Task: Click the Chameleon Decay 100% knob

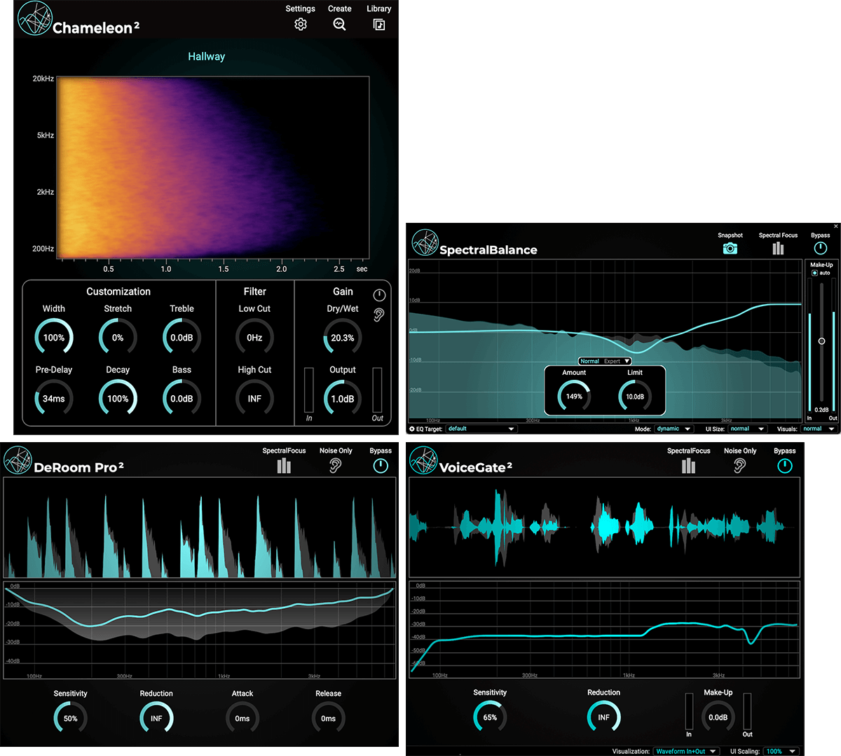Action: click(118, 398)
